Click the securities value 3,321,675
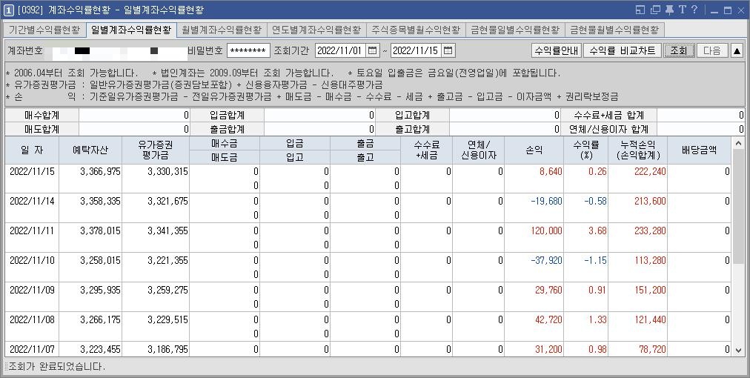Viewport: 750px width, 378px height. click(x=168, y=202)
